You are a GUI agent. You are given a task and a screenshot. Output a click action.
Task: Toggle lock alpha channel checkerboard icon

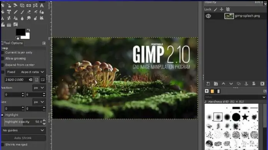click(x=228, y=9)
